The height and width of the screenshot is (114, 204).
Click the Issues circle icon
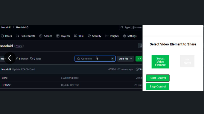[2, 36]
